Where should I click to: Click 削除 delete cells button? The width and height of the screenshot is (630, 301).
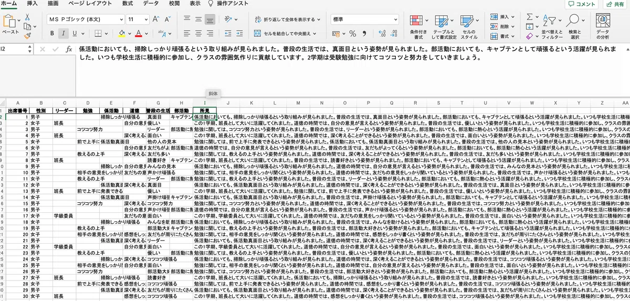coord(502,26)
